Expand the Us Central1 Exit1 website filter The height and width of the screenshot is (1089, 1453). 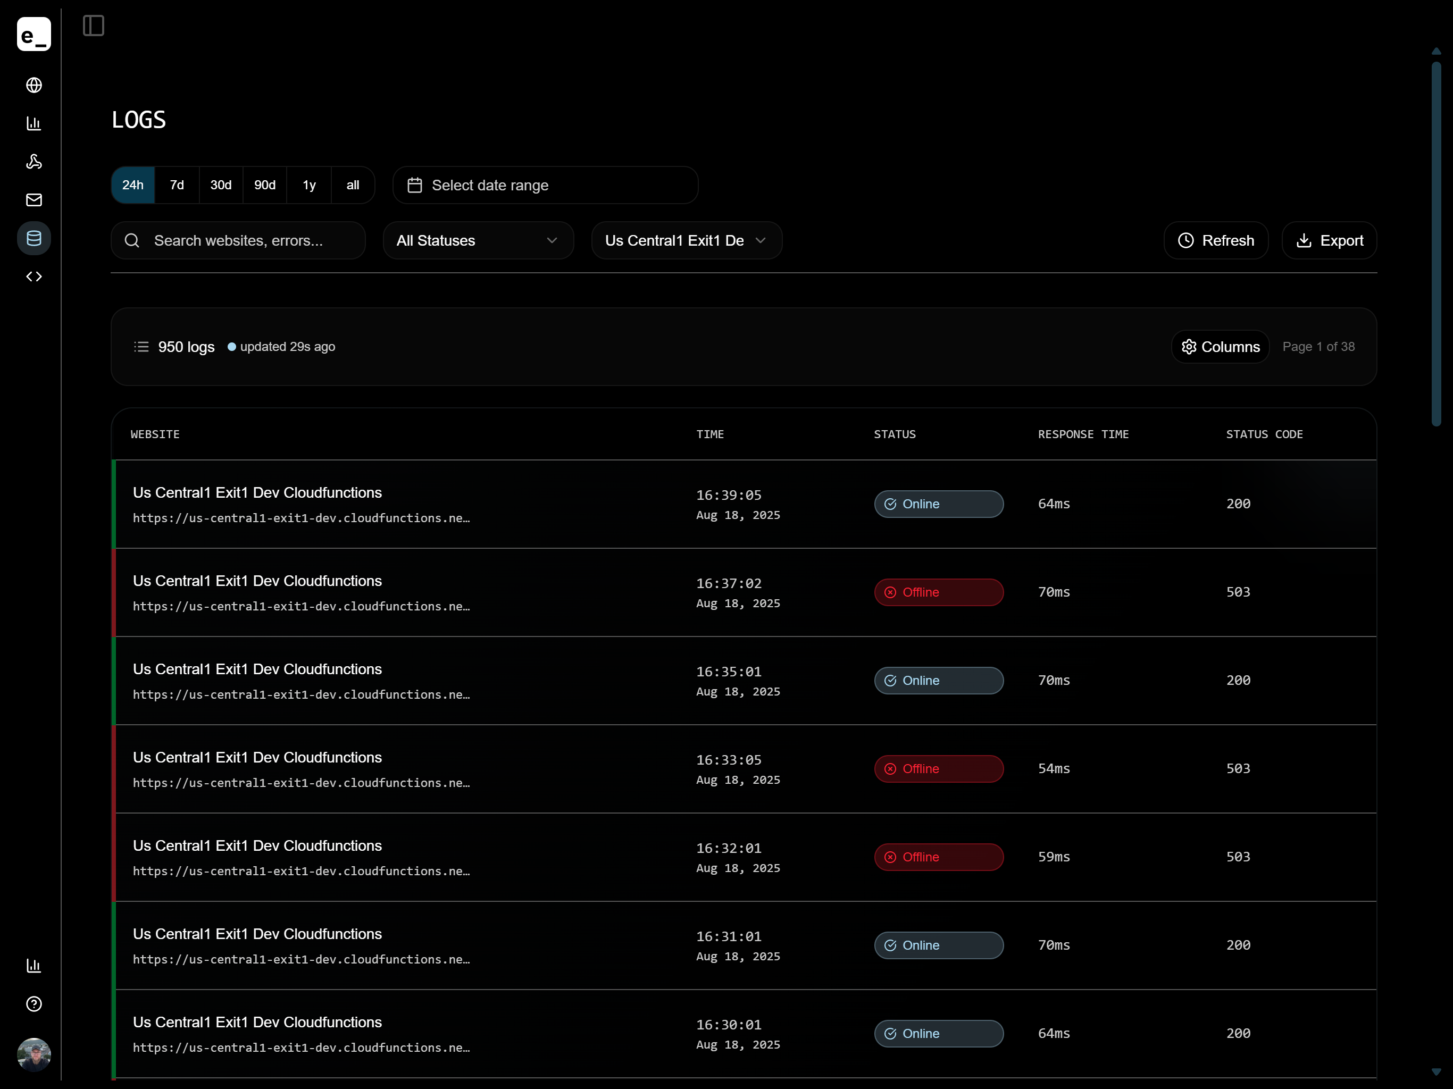point(686,240)
